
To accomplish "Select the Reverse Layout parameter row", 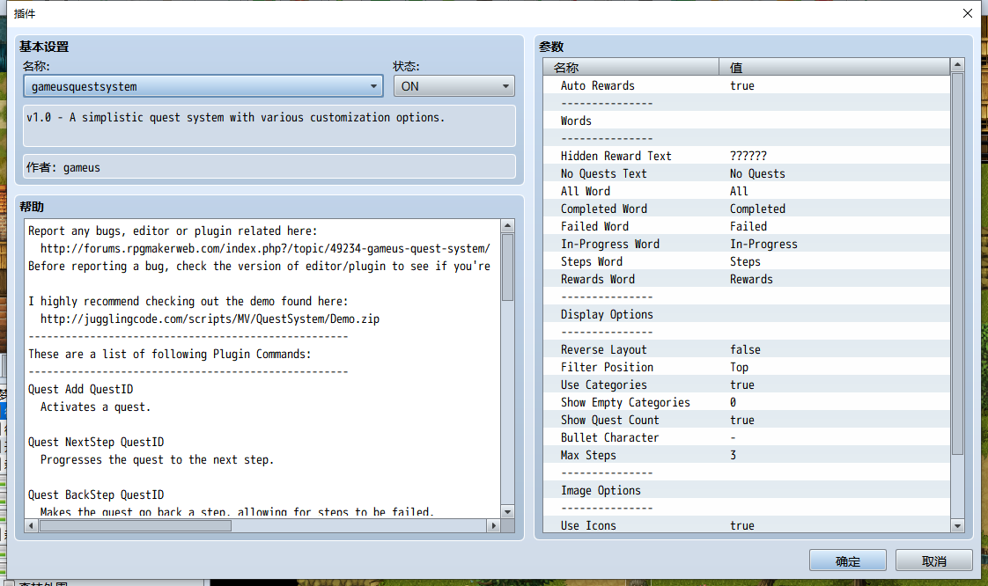I will click(747, 350).
